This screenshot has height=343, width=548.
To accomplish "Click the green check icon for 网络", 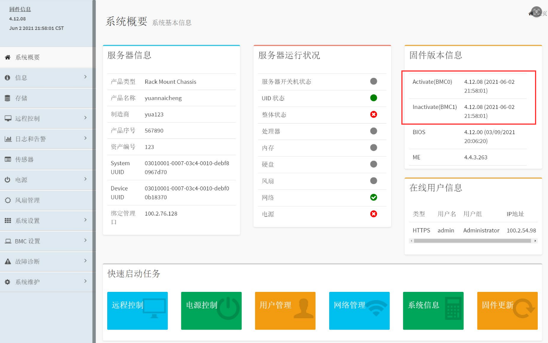I will click(x=373, y=197).
